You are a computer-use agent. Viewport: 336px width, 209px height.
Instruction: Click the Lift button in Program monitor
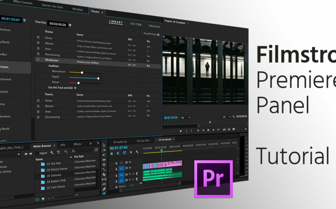pos(224,129)
